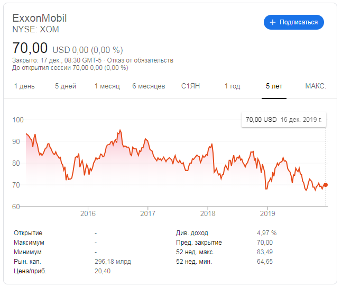342x286 pixels.
Task: Open the МАКС. full history tab
Action: [316, 86]
